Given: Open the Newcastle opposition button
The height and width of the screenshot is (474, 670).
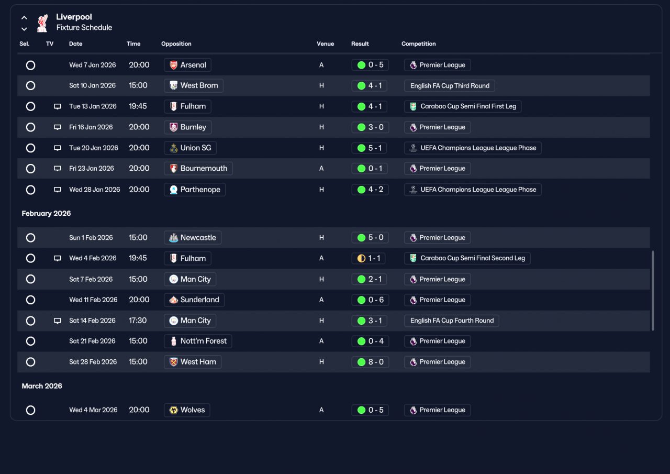Looking at the screenshot, I should click(193, 238).
